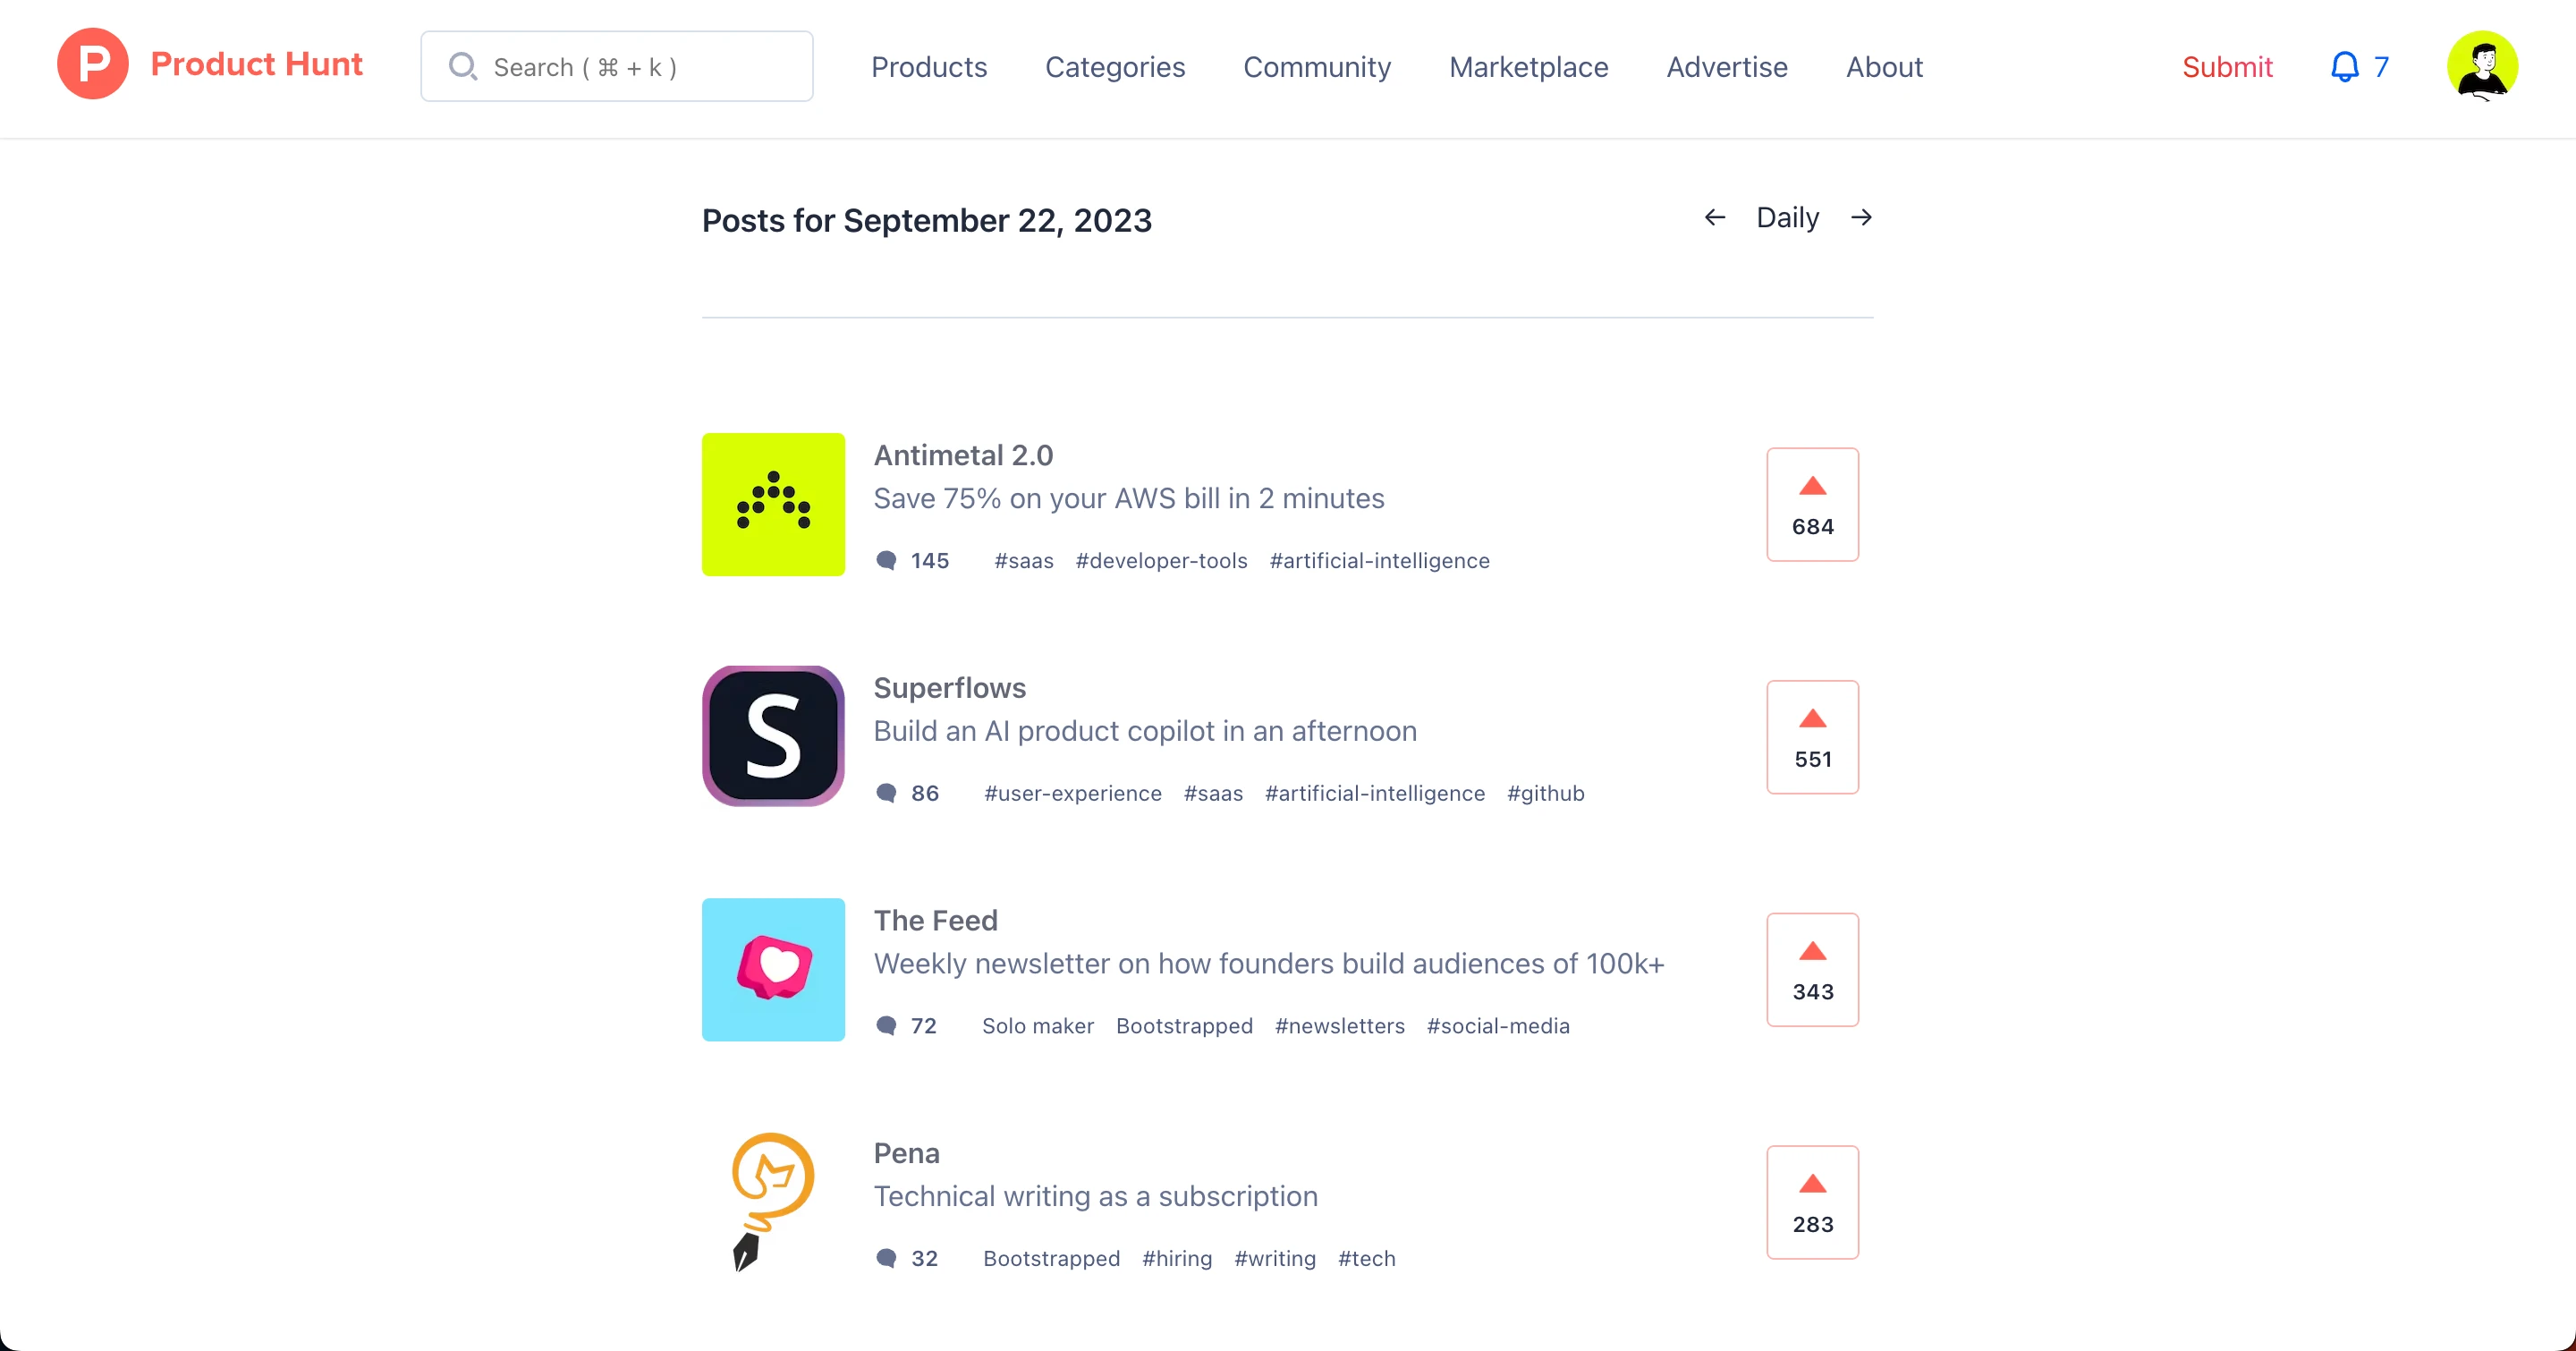
Task: Upvote The Feed newsletter post
Action: (x=1812, y=969)
